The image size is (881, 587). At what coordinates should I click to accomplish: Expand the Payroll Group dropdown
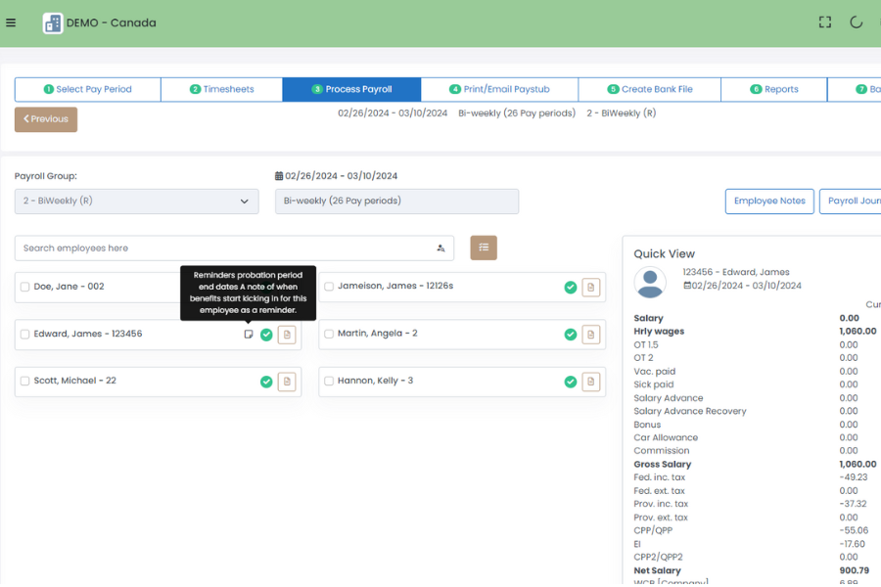pos(136,202)
